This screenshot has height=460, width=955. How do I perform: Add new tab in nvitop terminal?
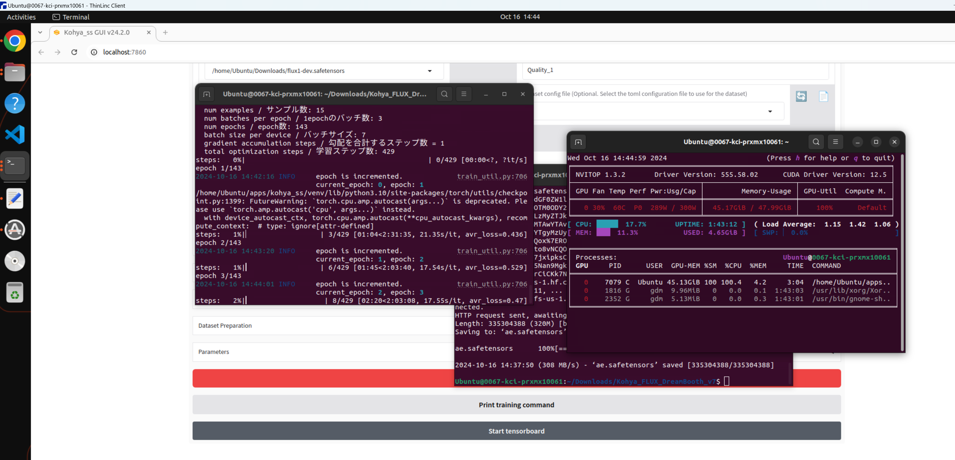578,142
